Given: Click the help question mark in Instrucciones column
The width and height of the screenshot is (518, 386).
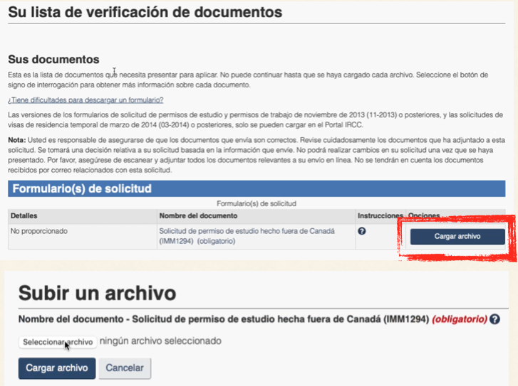Looking at the screenshot, I should [x=362, y=231].
